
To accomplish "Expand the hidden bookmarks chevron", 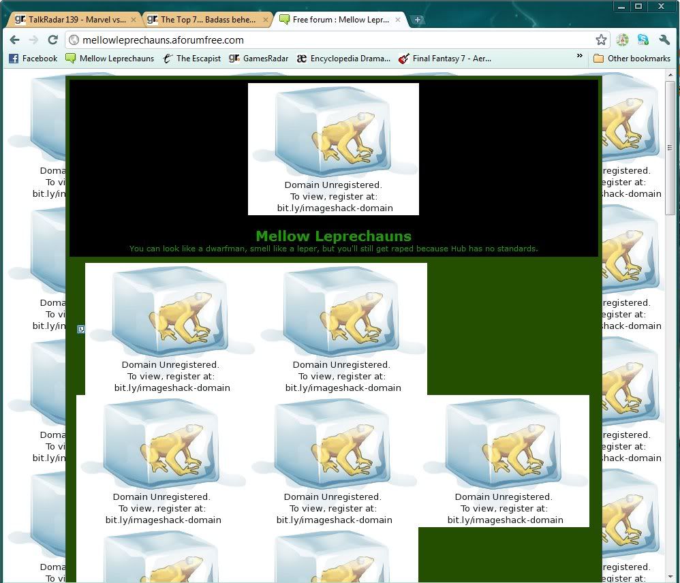I will coord(579,56).
